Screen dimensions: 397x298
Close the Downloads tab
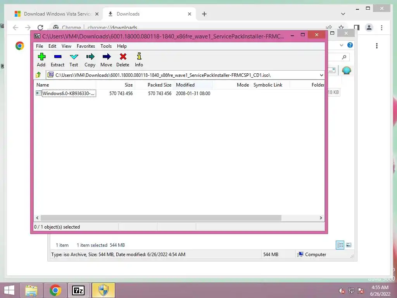tap(189, 14)
